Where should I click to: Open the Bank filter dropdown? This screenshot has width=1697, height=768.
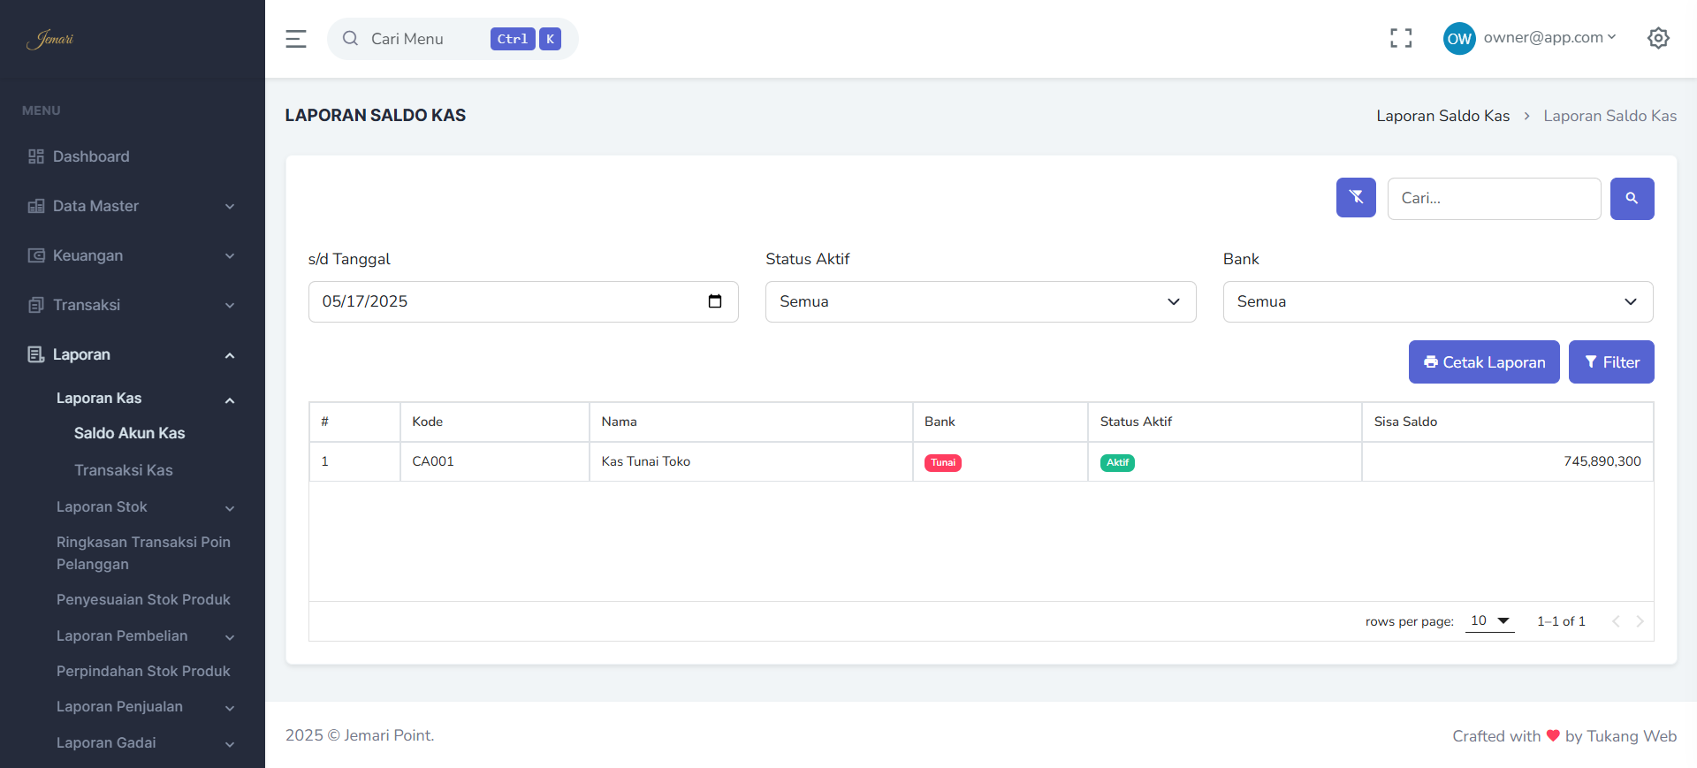click(x=1437, y=301)
